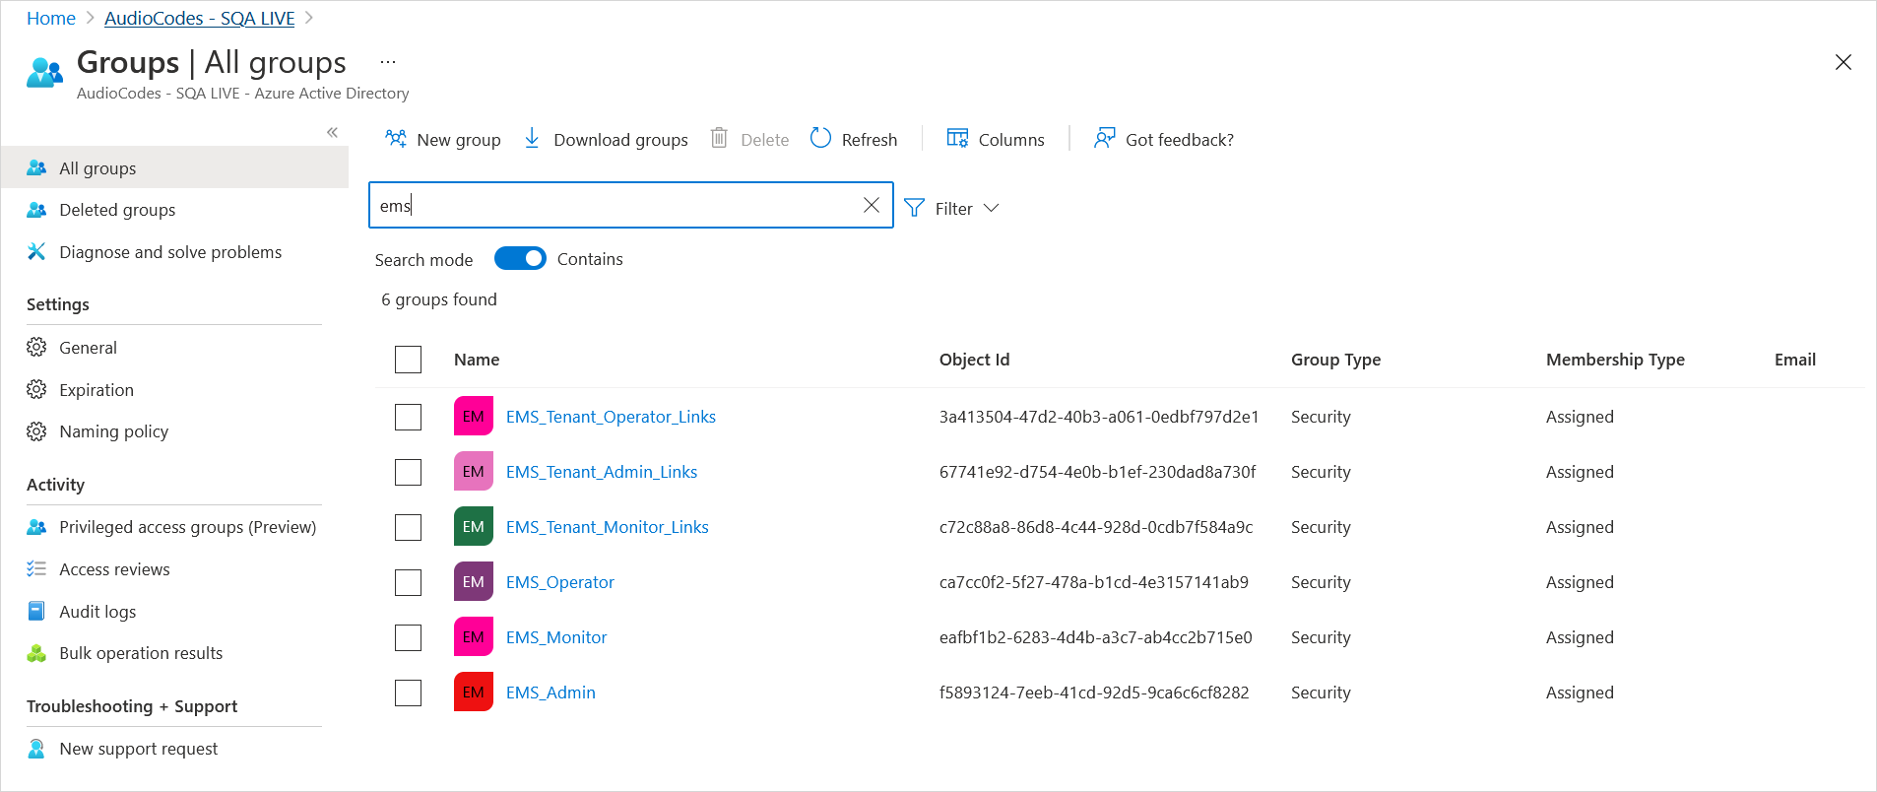Sort by Group Type column header

click(x=1335, y=360)
